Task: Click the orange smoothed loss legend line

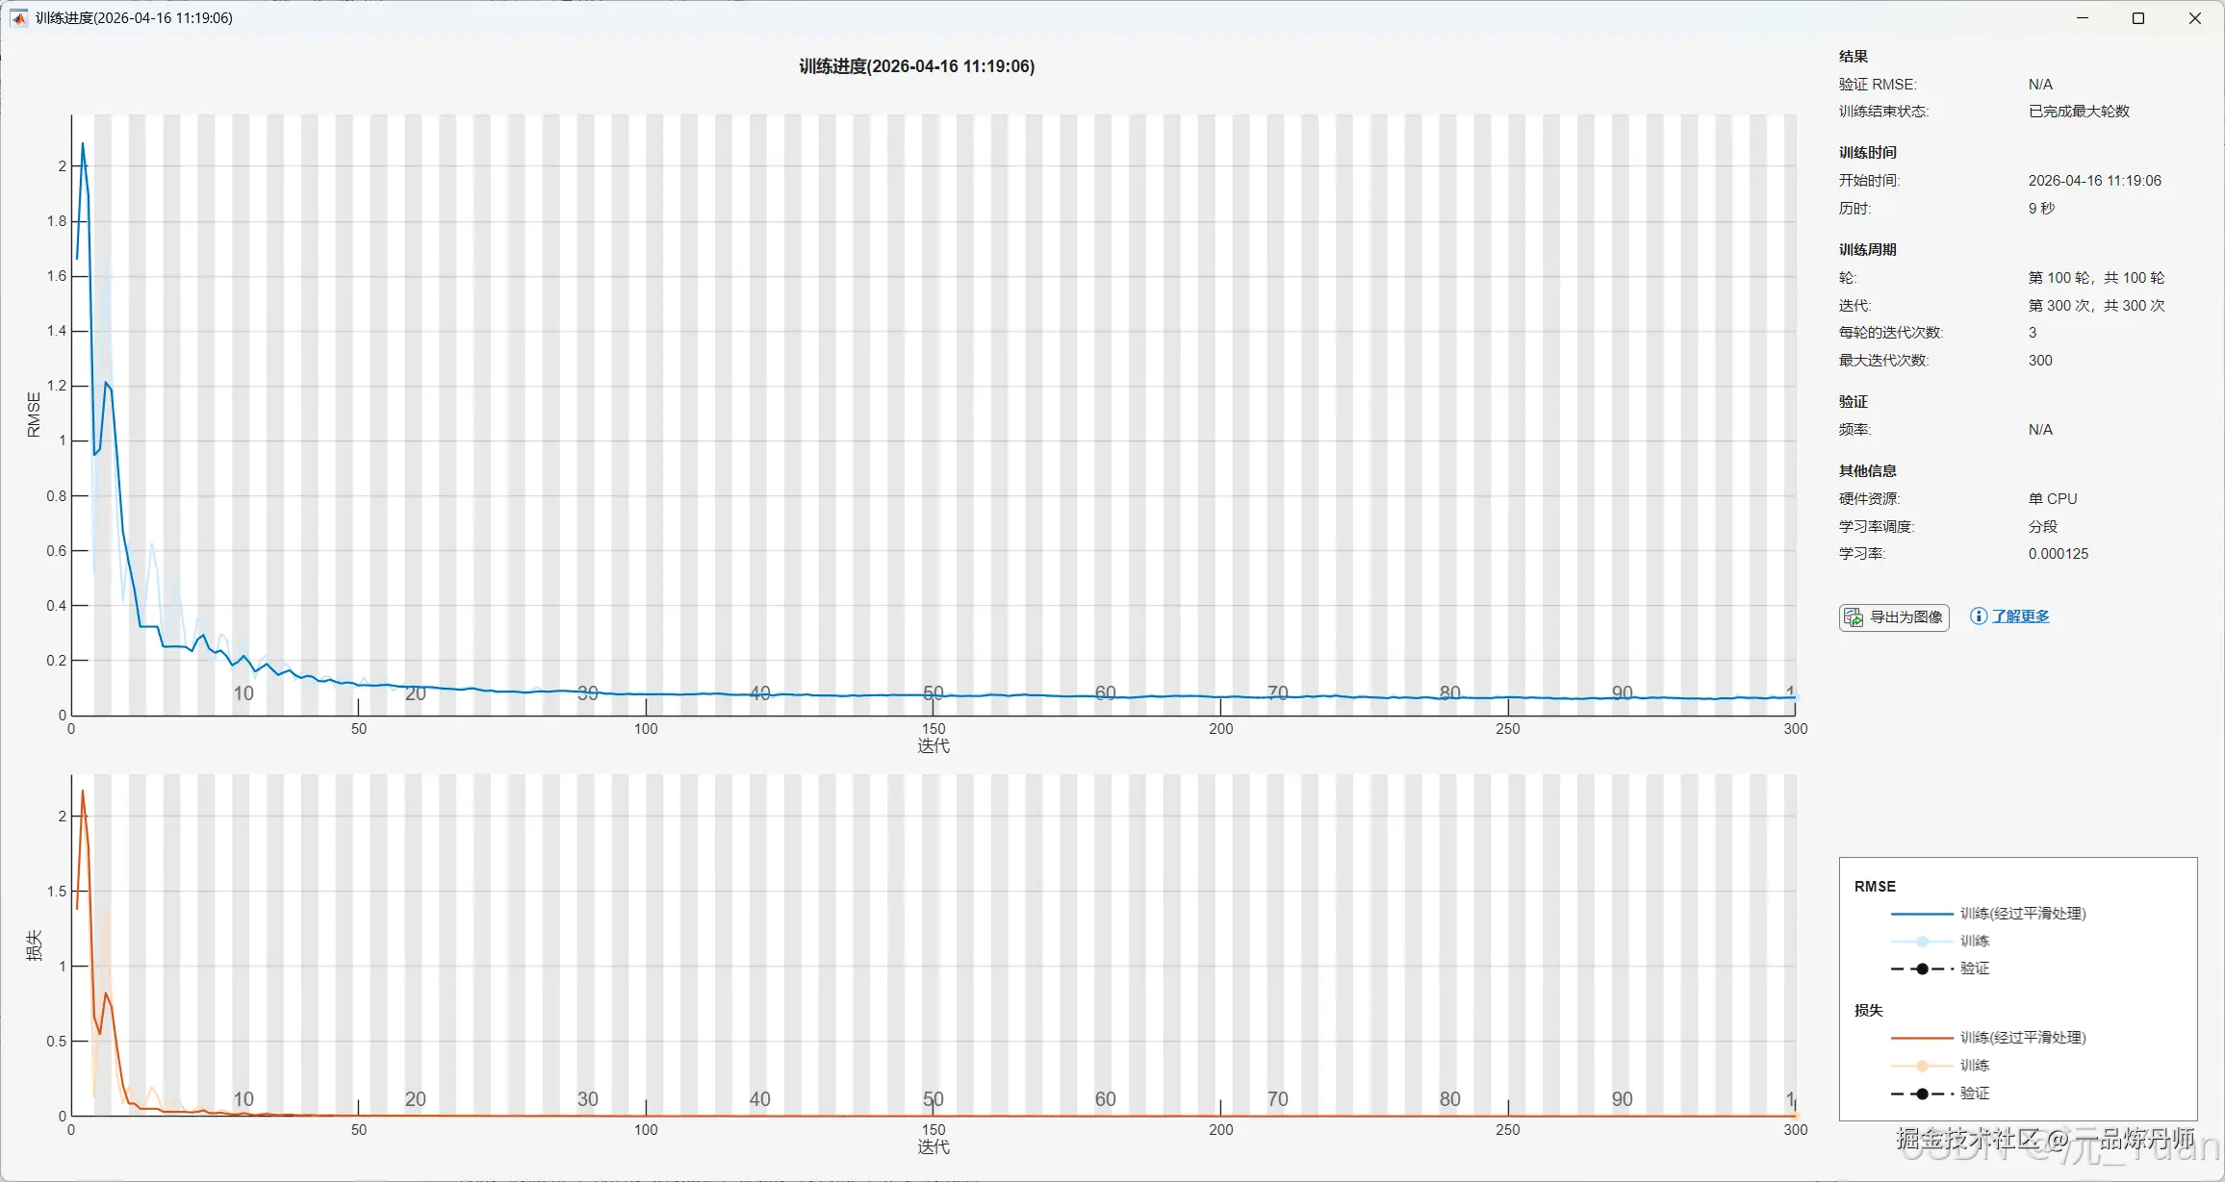Action: [x=1921, y=1038]
